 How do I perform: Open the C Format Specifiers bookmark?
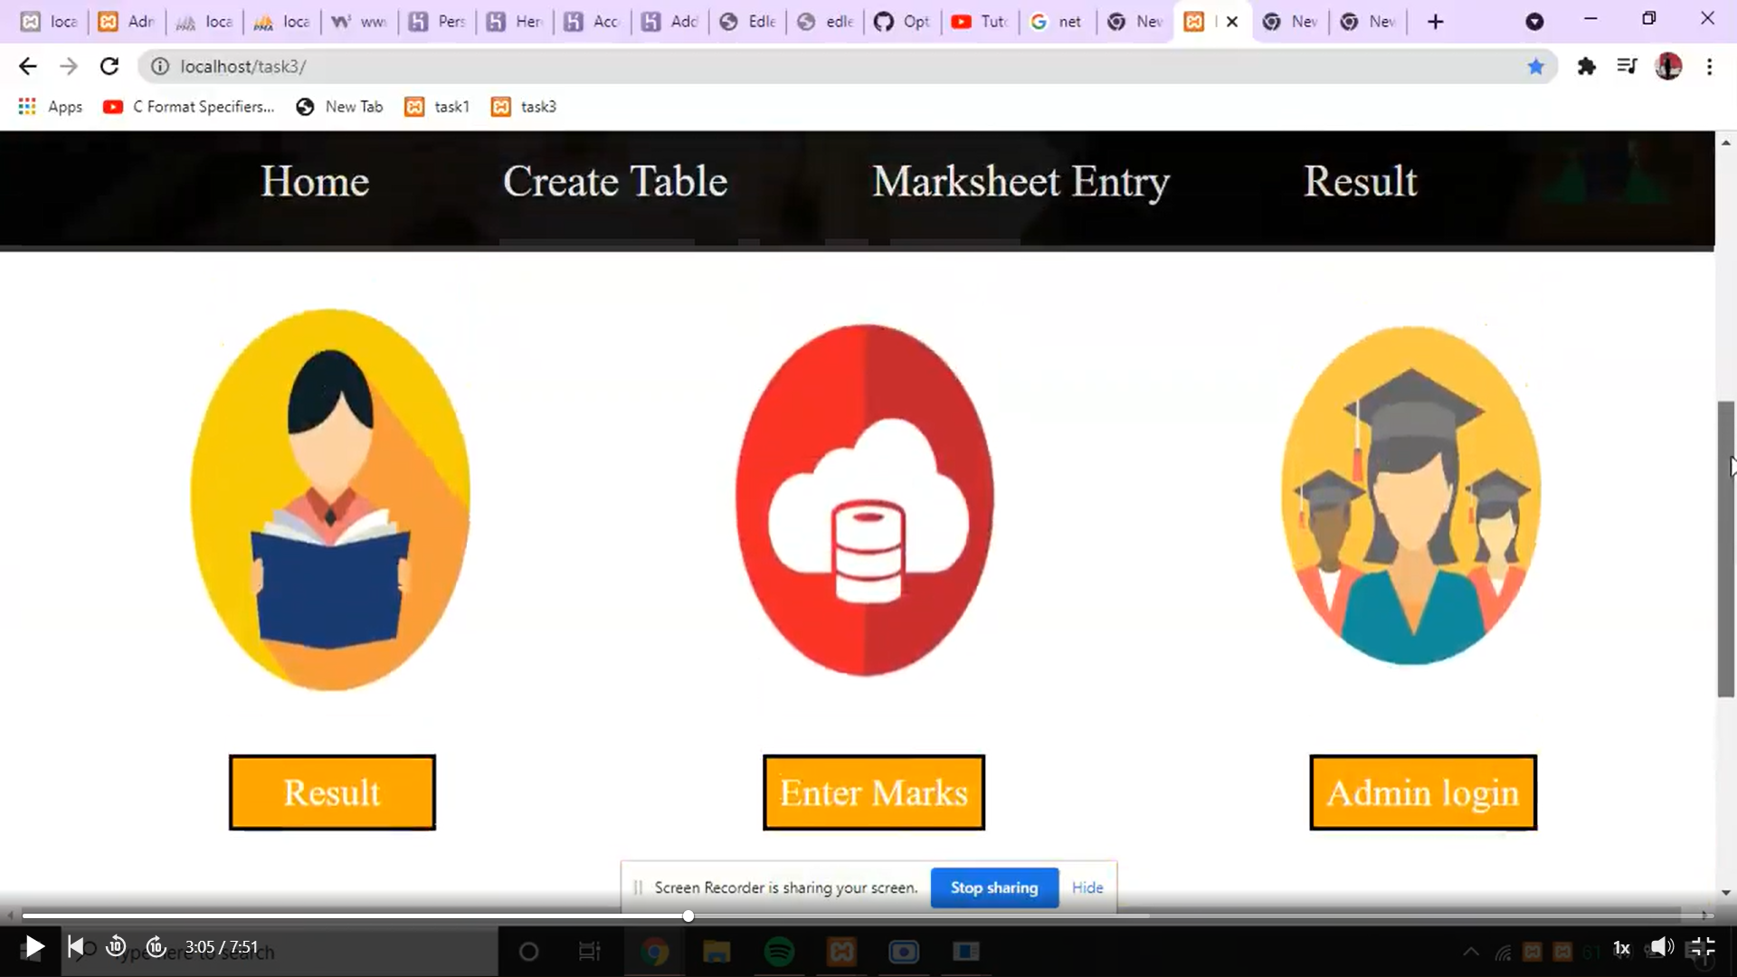(189, 107)
